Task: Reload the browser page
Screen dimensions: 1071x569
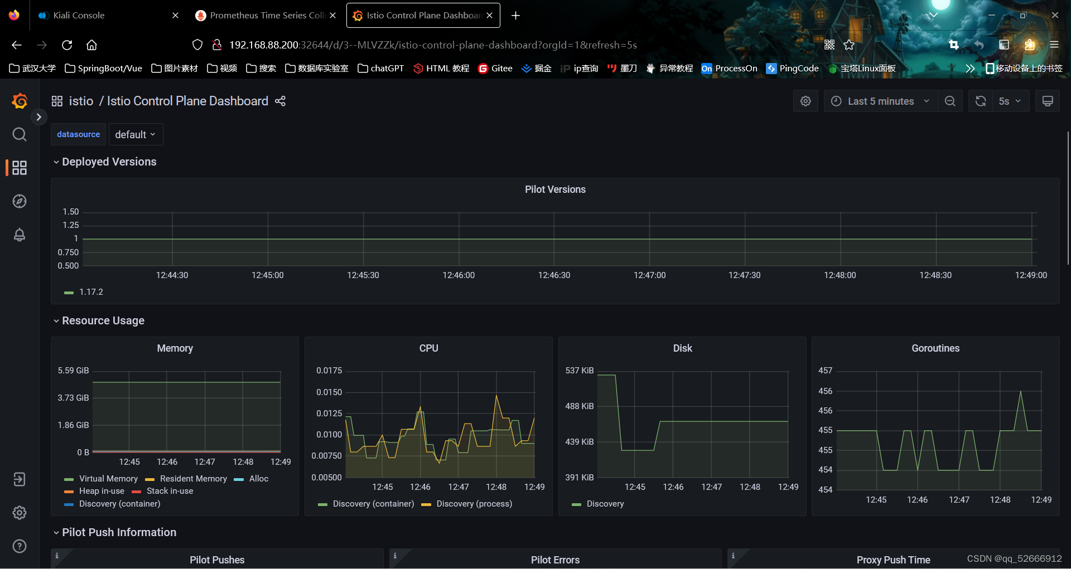Action: click(67, 45)
